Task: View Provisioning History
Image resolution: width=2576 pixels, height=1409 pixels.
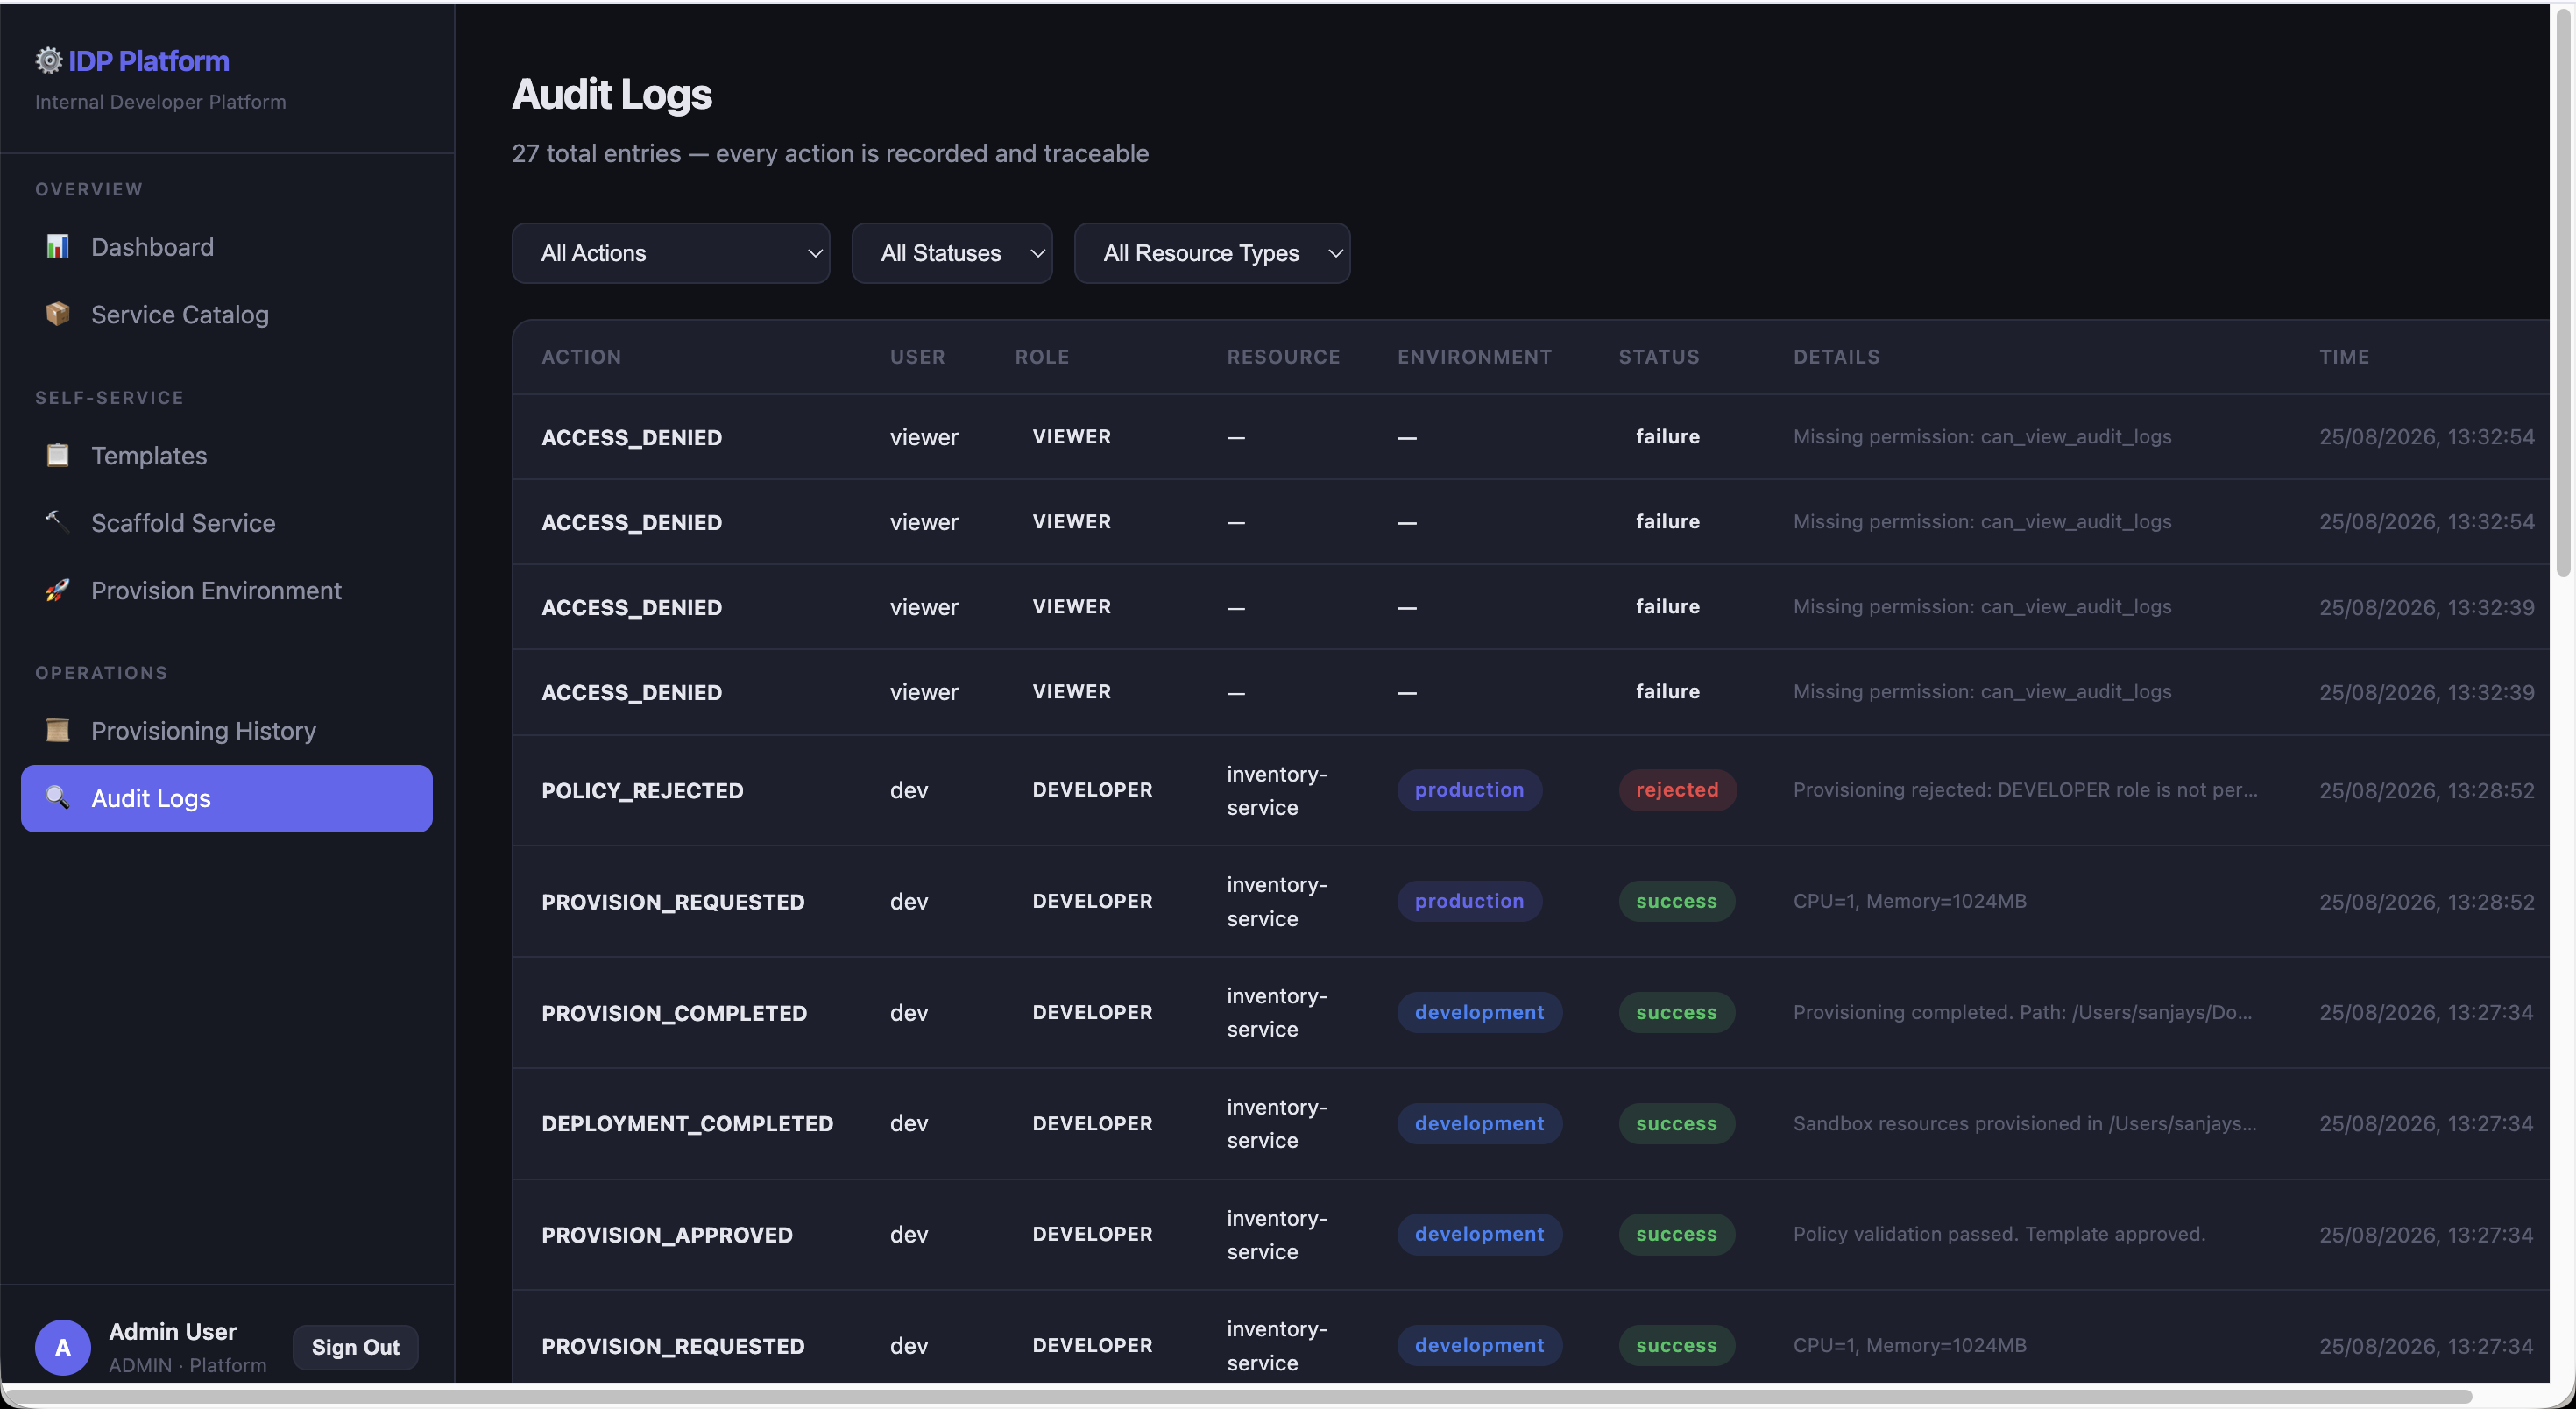Action: tap(227, 731)
